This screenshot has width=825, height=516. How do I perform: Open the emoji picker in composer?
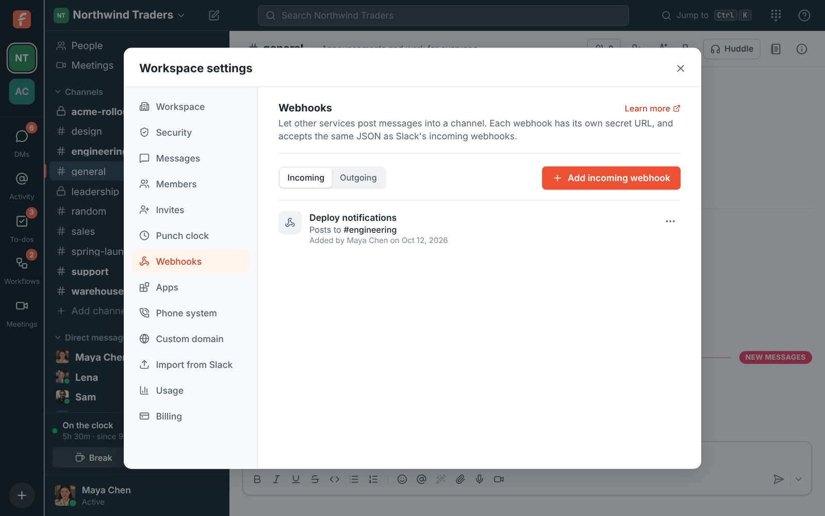coord(402,479)
